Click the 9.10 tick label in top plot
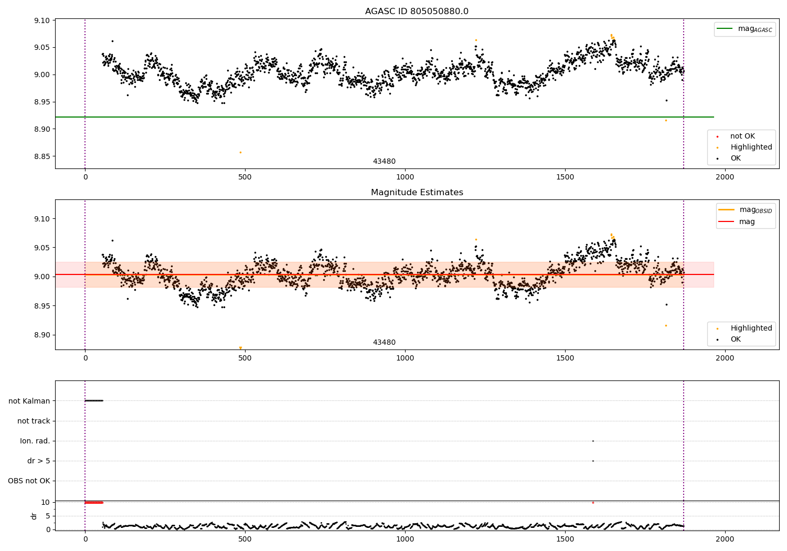Viewport: 787px width, 551px height. pyautogui.click(x=41, y=20)
